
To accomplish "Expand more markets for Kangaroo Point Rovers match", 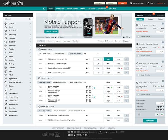I will tap(127, 68).
